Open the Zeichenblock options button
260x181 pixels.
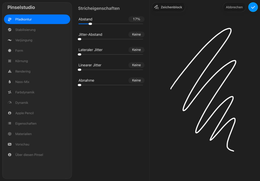pyautogui.click(x=168, y=7)
